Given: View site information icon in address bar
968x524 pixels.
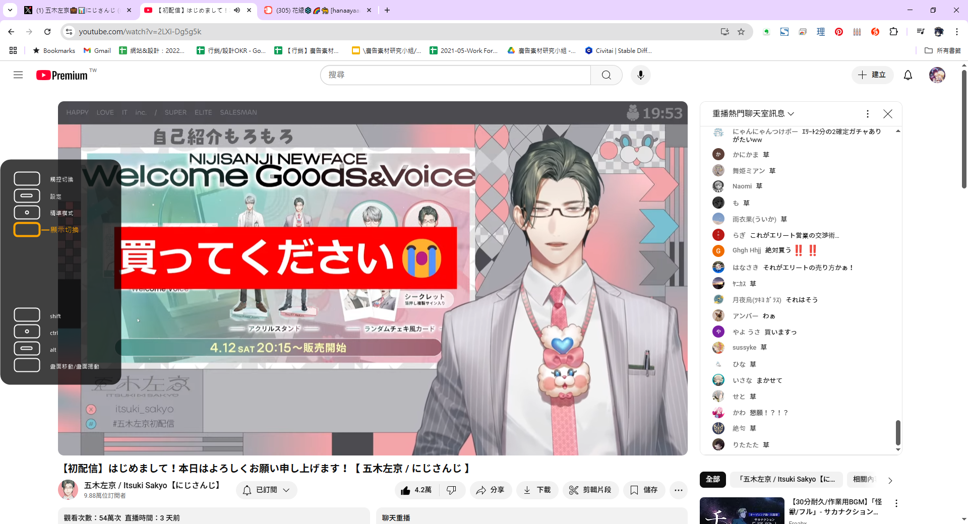Looking at the screenshot, I should [x=69, y=32].
